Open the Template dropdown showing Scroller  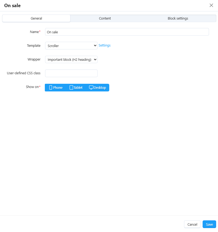(71, 45)
